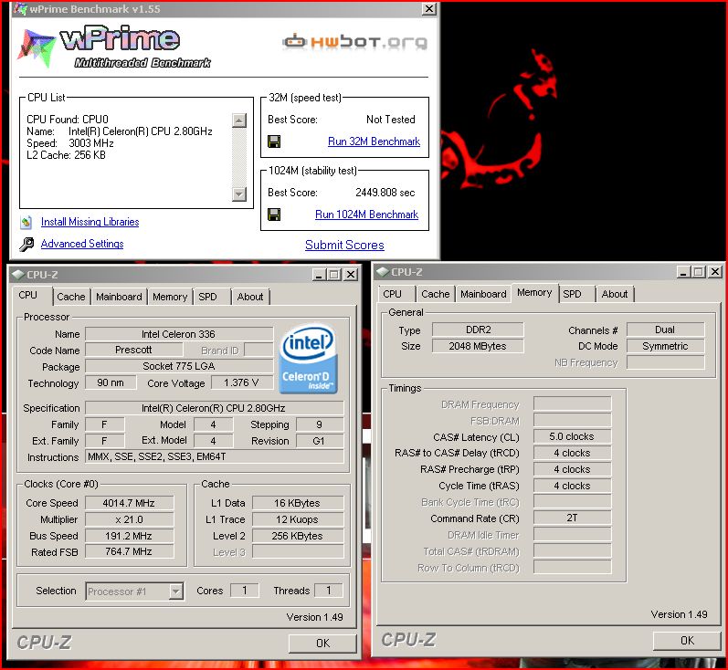Viewport: 728px width, 670px height.
Task: Click the Level 2 256 KBytes field
Action: coord(297,536)
